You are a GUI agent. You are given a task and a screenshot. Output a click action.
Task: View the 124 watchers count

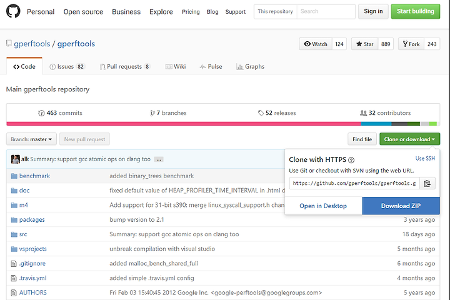tap(339, 44)
